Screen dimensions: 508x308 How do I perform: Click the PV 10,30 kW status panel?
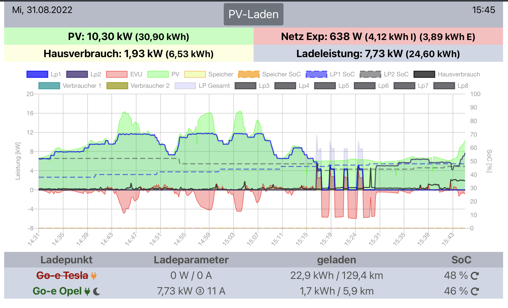tap(129, 36)
